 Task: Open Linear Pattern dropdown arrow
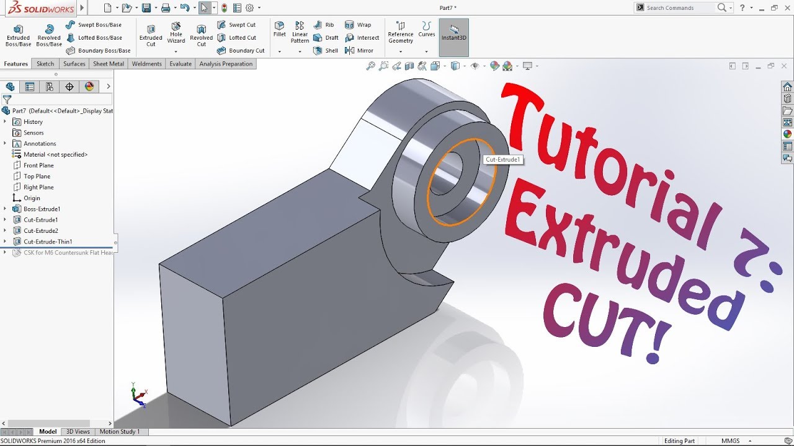[300, 52]
